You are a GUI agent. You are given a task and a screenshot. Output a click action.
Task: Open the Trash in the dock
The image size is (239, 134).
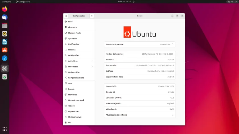pyautogui.click(x=5, y=77)
